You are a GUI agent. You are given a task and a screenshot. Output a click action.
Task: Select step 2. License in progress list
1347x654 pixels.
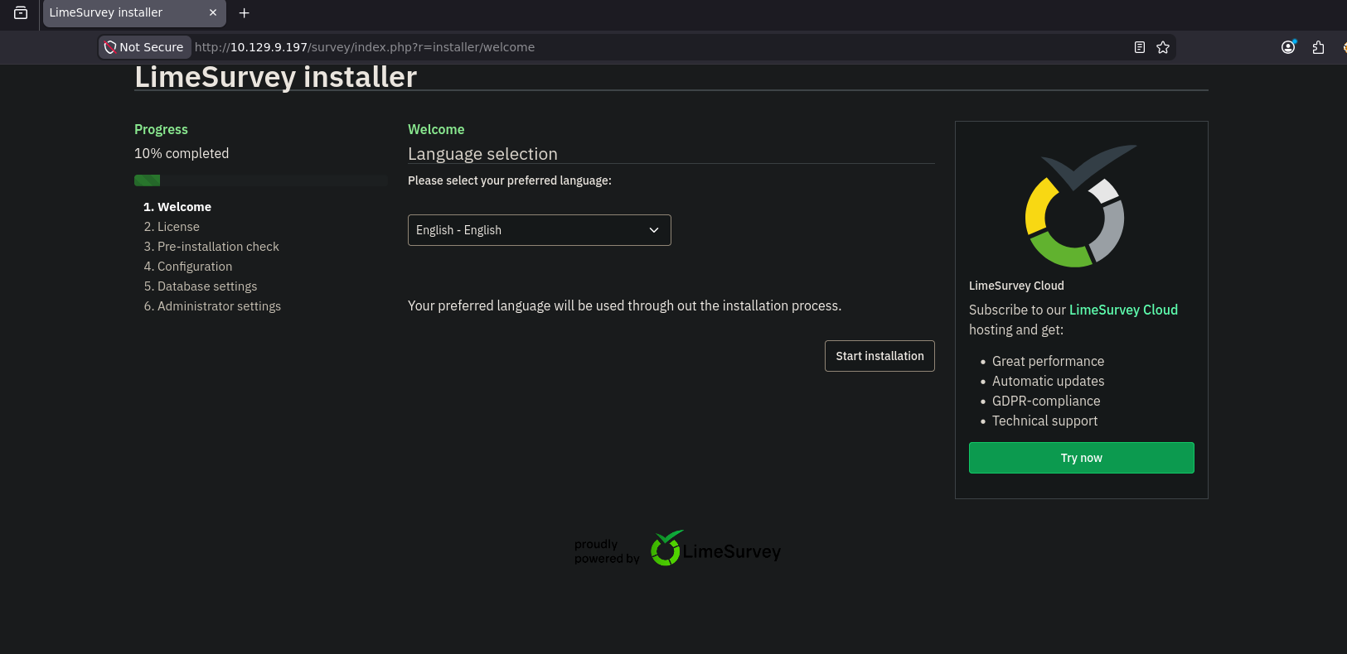coord(172,227)
